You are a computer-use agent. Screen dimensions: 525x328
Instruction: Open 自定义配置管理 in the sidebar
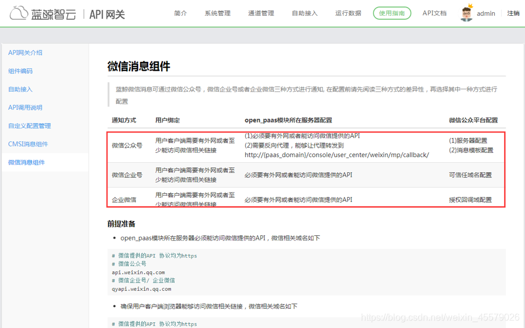(x=29, y=126)
